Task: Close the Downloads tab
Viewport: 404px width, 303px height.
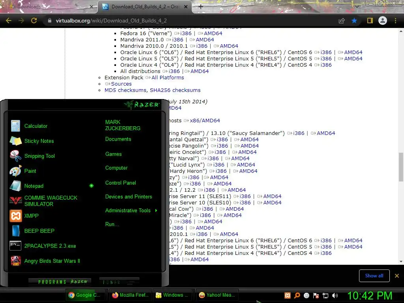Action: tap(92, 7)
